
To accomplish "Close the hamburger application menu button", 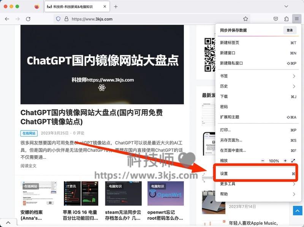I will [x=297, y=19].
